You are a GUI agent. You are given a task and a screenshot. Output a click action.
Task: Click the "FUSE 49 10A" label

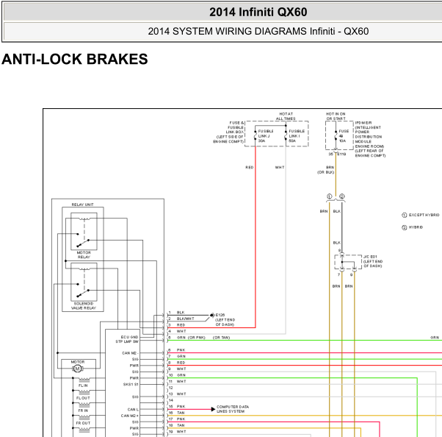coord(344,136)
